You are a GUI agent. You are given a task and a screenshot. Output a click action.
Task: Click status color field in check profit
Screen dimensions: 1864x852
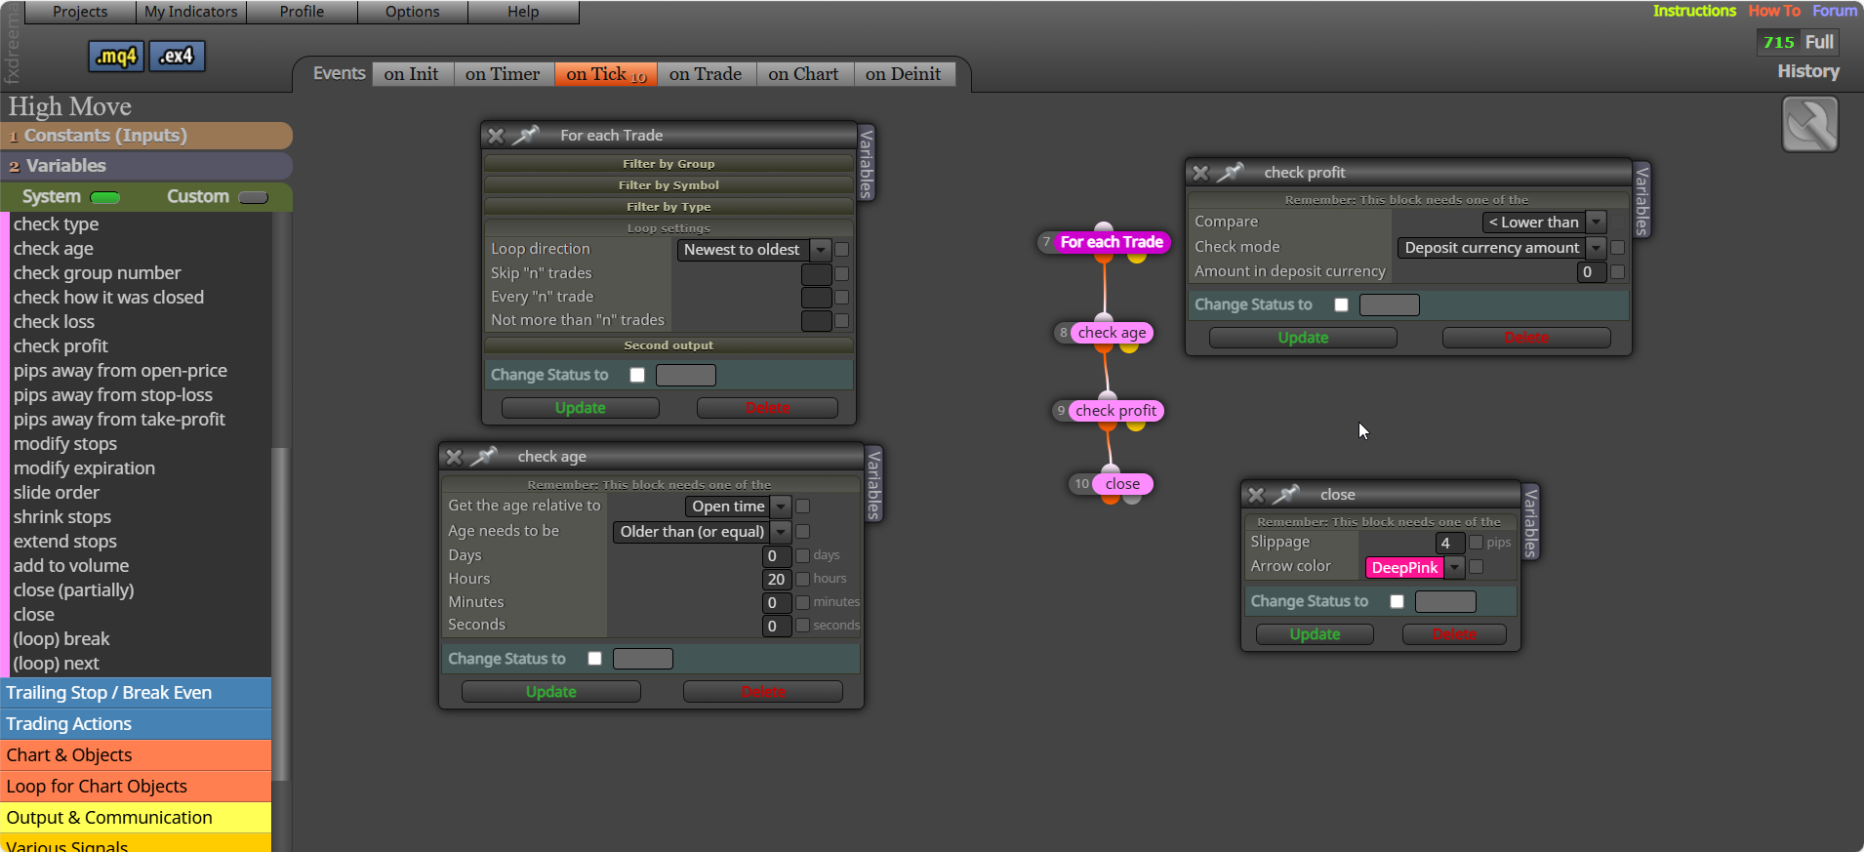click(1390, 304)
